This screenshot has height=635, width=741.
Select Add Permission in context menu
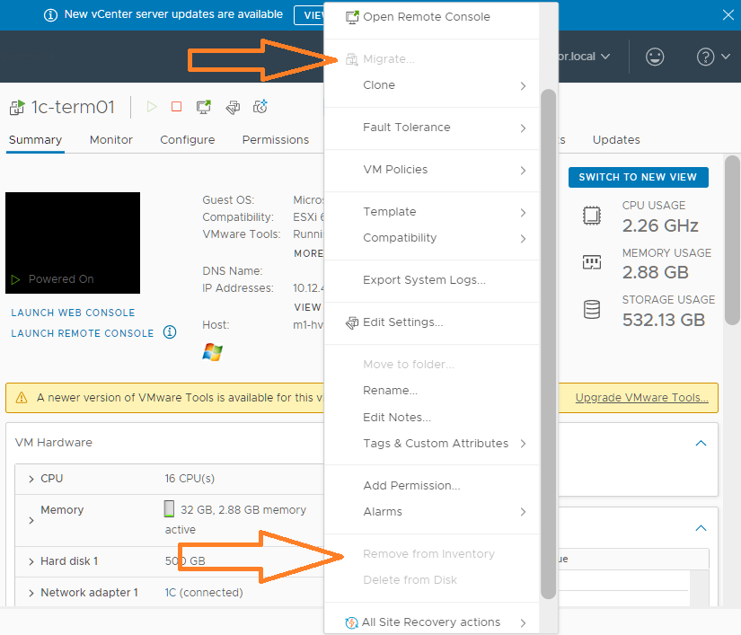[432, 486]
